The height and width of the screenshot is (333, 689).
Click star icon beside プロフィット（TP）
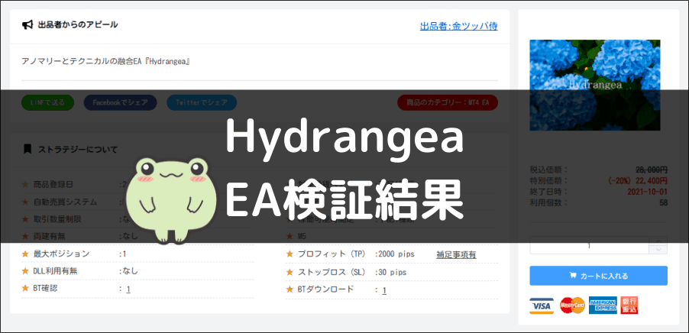coord(290,254)
